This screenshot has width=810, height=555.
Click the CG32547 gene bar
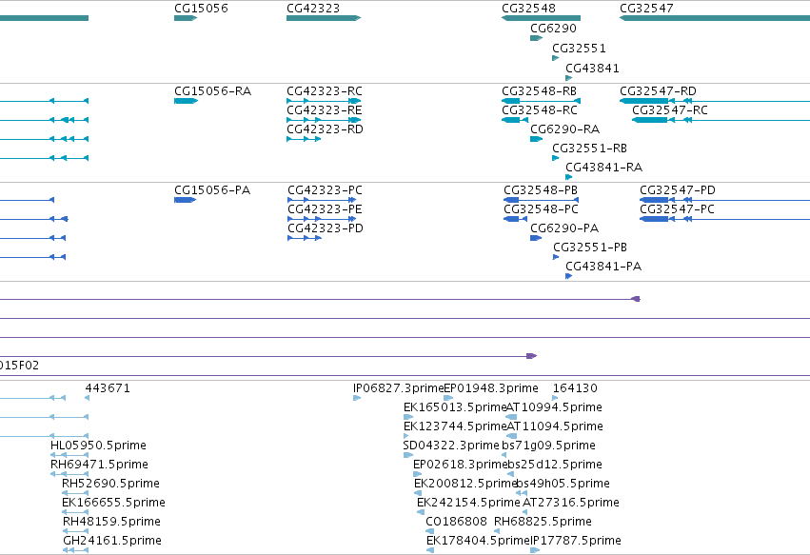715,18
